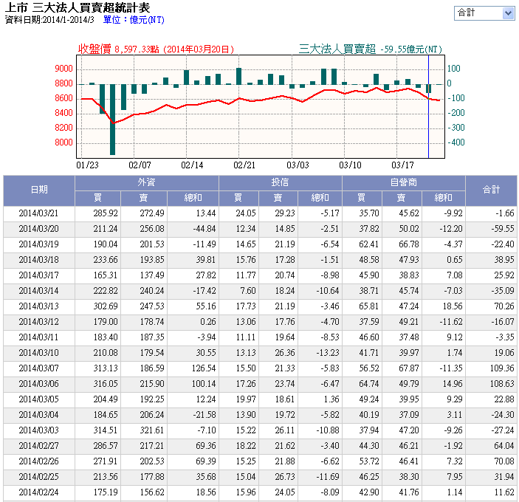Image resolution: width=519 pixels, height=502 pixels.
Task: Click foreign net value -44.84
Action: [204, 229]
